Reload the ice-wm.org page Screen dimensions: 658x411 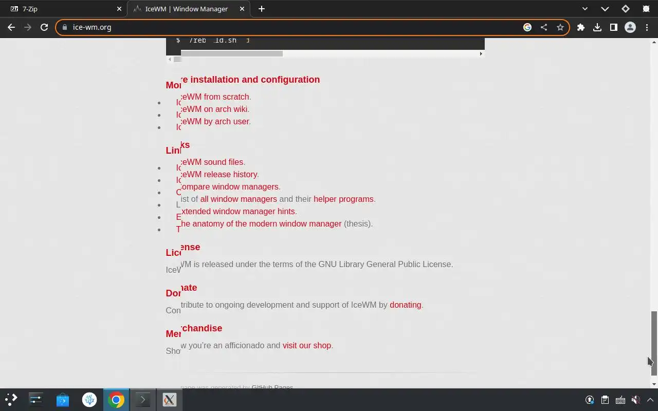(x=44, y=27)
